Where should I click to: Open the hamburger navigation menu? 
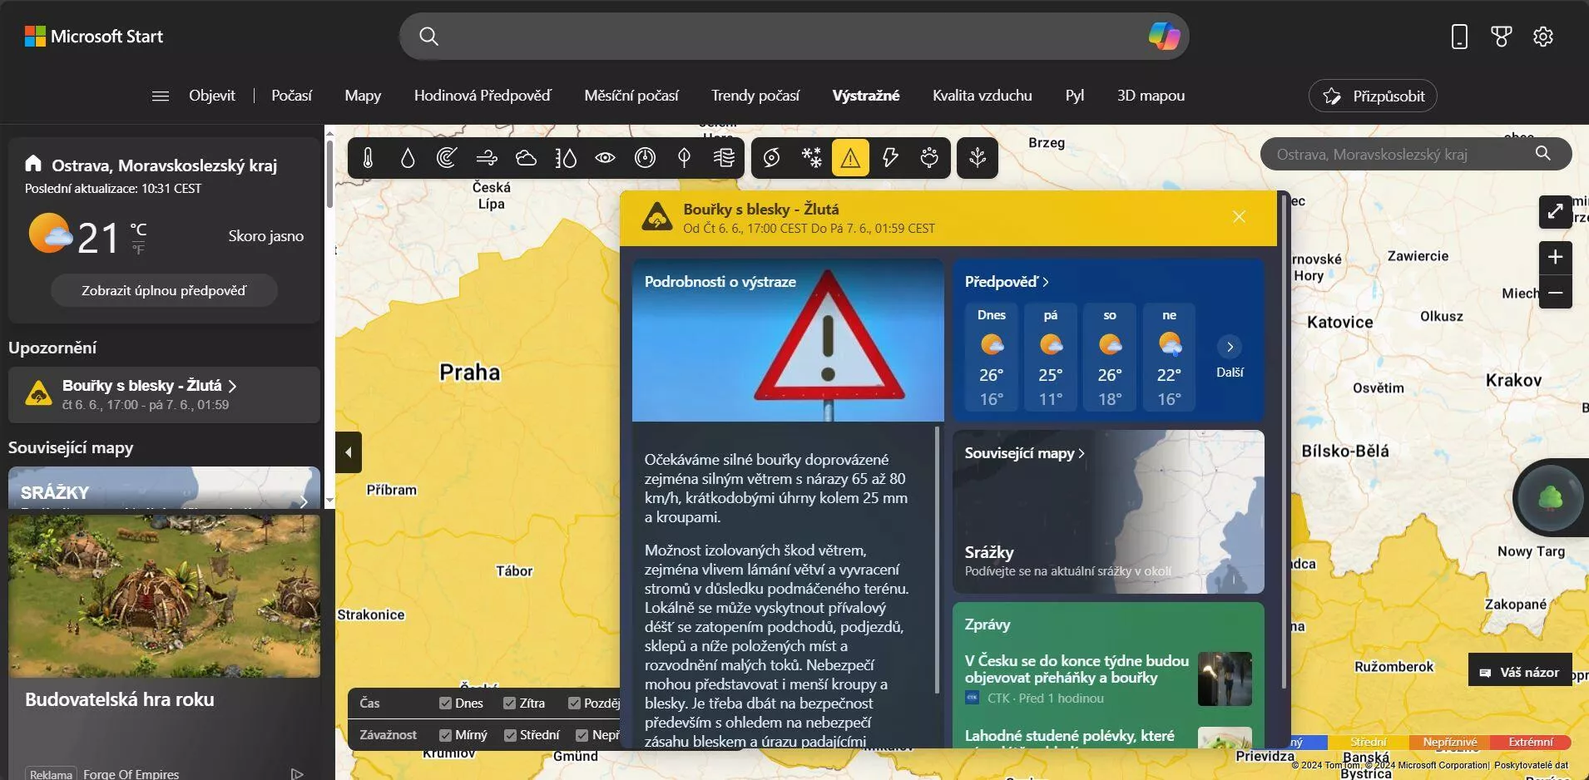coord(161,96)
